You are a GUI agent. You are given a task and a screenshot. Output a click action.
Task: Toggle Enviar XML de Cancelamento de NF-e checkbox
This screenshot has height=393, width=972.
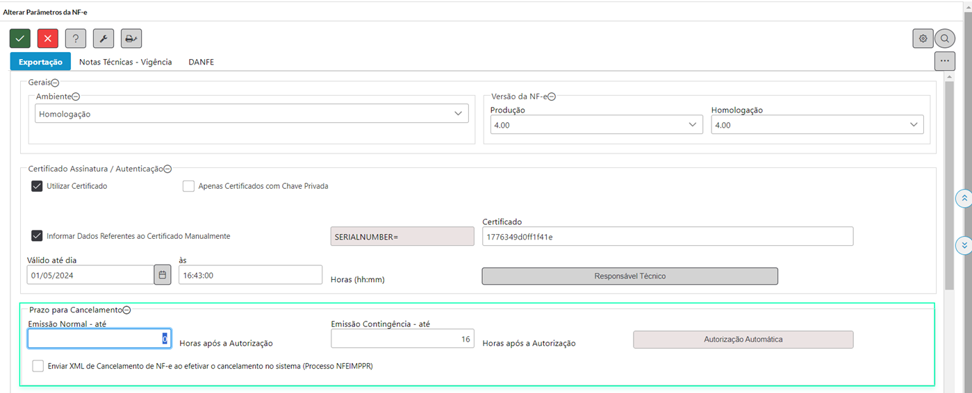coord(38,366)
